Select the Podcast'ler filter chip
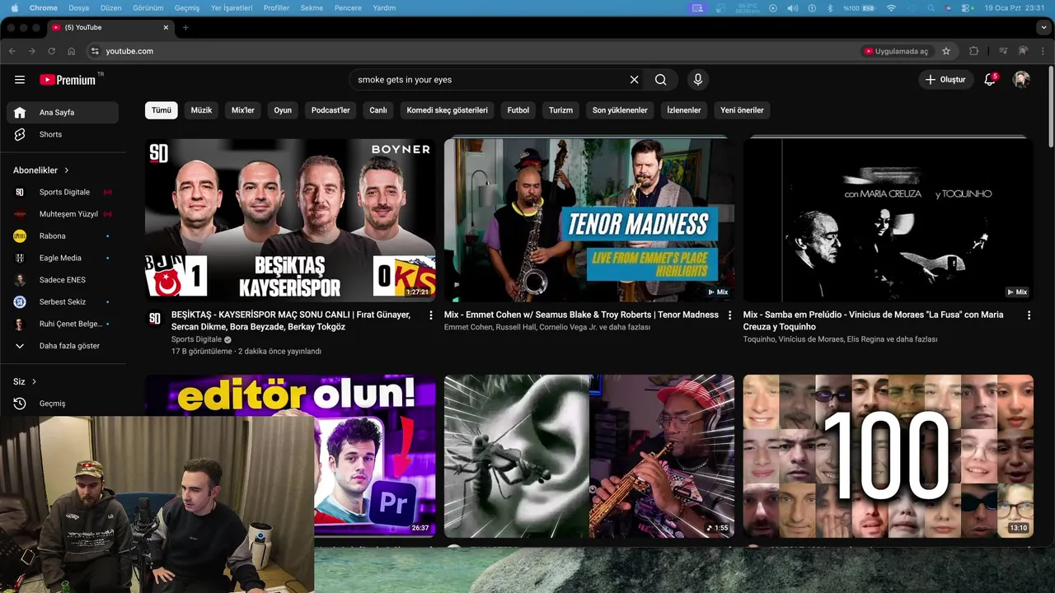This screenshot has width=1055, height=593. click(x=331, y=110)
